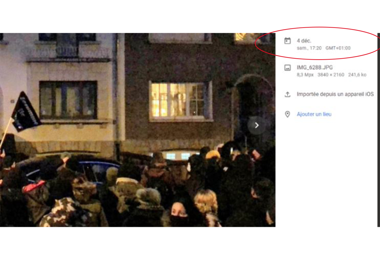Image resolution: width=380 pixels, height=260 pixels.
Task: Click the arched doorway in the photo
Action: pyautogui.click(x=252, y=105)
